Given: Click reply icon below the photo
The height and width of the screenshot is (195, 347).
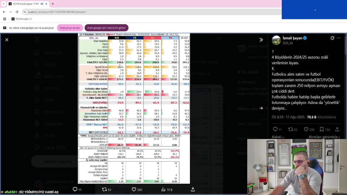Looking at the screenshot, I should pos(75,190).
